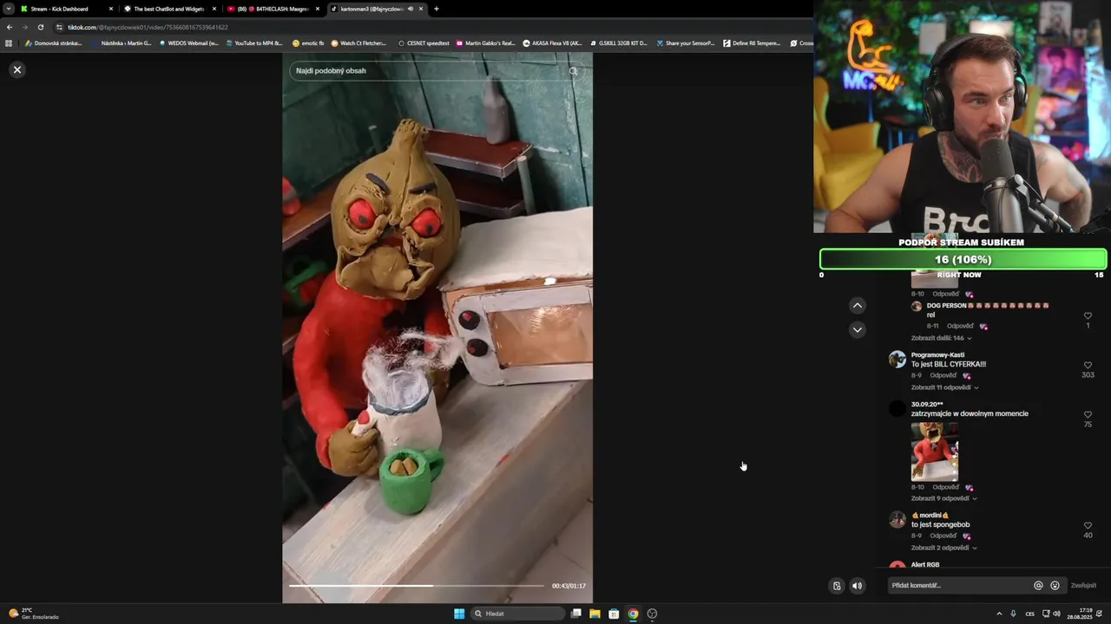Click the Programowy-Kasti username
This screenshot has height=624, width=1111.
point(937,354)
